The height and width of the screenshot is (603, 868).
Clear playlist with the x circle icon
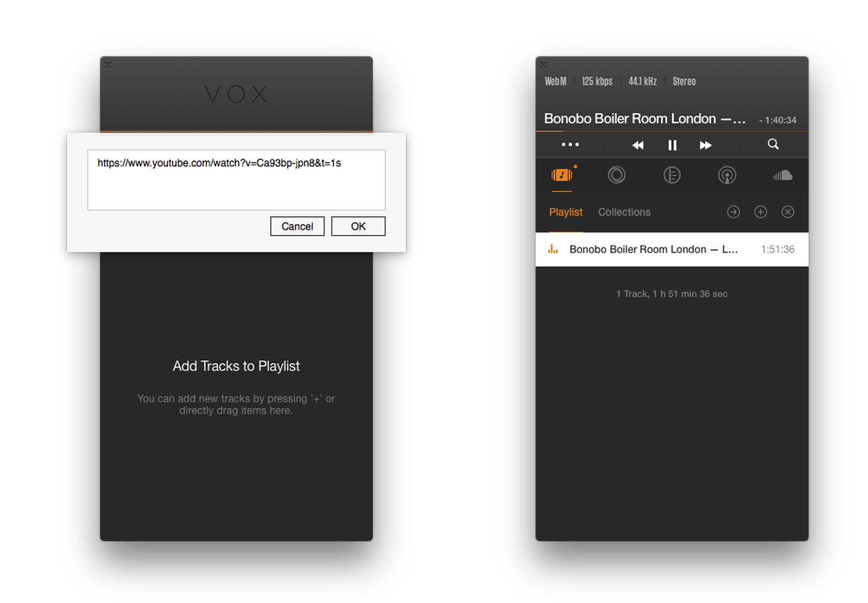[788, 212]
